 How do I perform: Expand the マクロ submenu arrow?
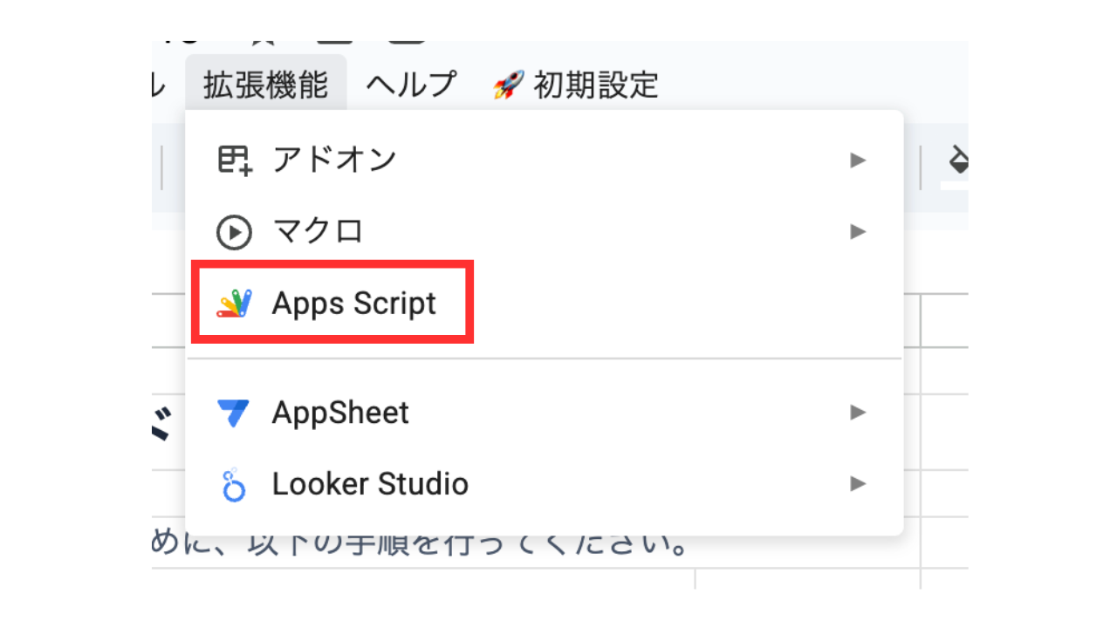[x=859, y=232]
